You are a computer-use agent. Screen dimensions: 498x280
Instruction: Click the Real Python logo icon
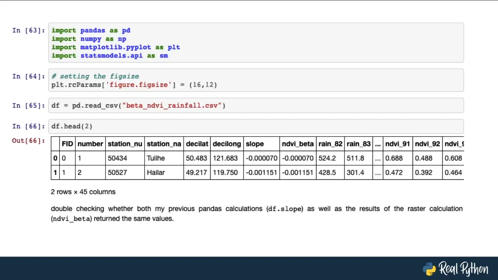(429, 269)
